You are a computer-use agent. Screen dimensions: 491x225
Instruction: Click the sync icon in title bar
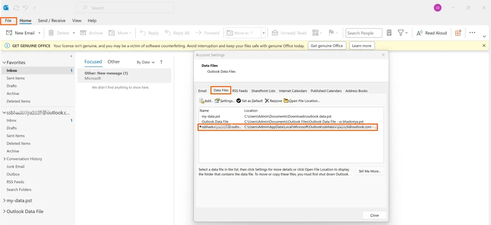pyautogui.click(x=16, y=8)
